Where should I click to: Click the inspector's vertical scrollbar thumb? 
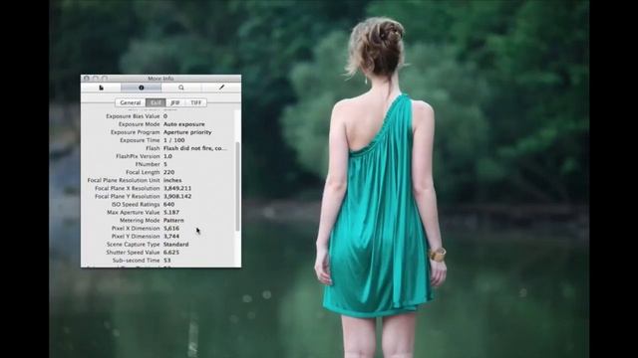click(x=237, y=187)
